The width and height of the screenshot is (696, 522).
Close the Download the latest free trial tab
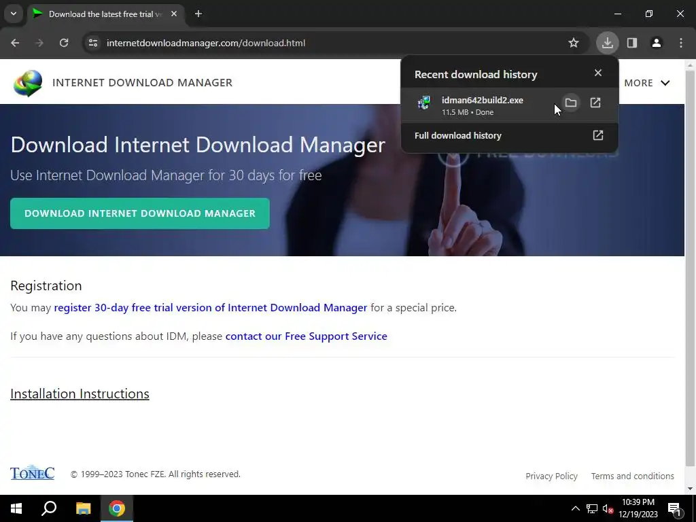[174, 14]
